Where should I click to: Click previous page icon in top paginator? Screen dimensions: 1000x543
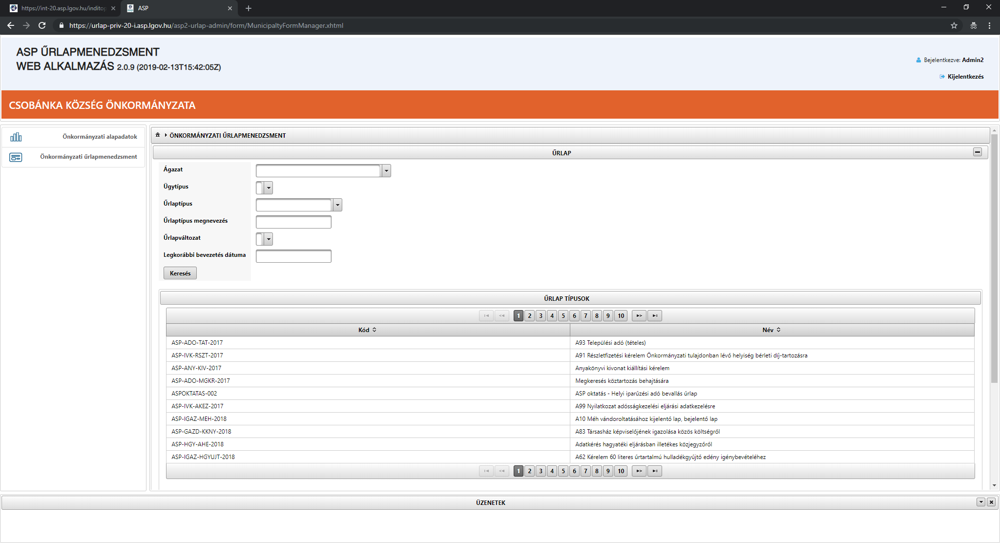502,315
